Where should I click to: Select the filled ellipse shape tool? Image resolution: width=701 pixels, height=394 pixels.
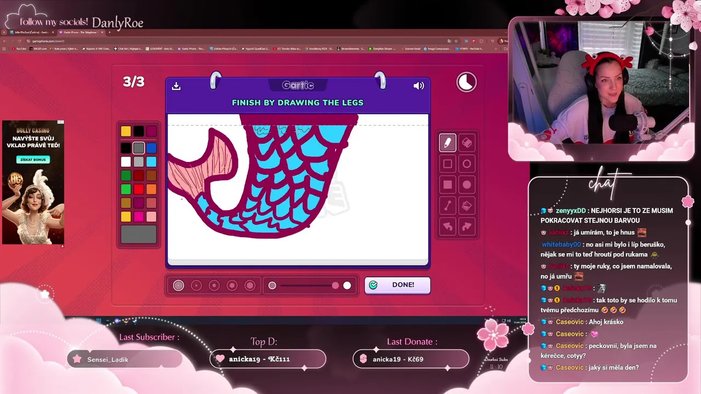tap(467, 184)
